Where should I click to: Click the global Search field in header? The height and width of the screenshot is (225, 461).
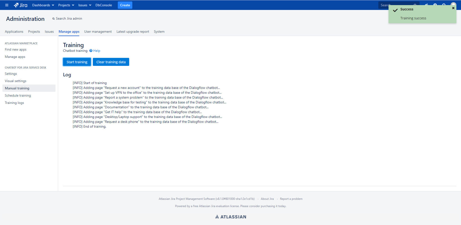tap(398, 5)
